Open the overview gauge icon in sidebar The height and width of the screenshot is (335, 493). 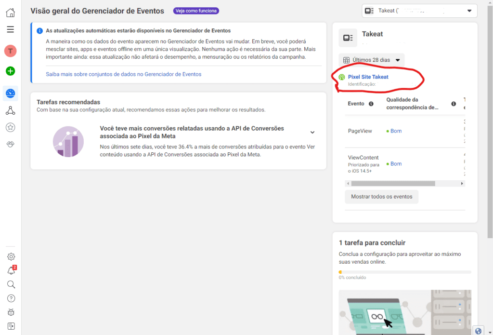pos(11,94)
